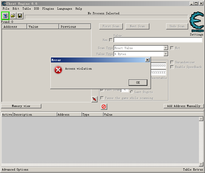
Task: Open Cheat Engine logo settings
Action: click(196, 22)
